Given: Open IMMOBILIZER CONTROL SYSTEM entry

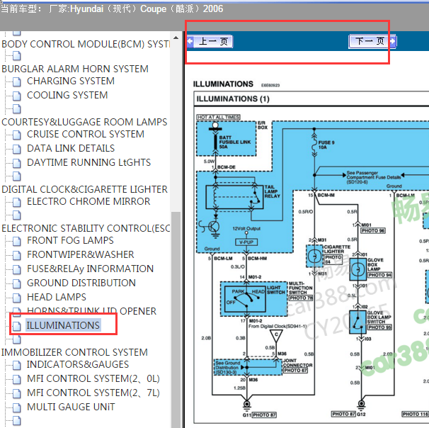Looking at the screenshot, I should pos(74,352).
